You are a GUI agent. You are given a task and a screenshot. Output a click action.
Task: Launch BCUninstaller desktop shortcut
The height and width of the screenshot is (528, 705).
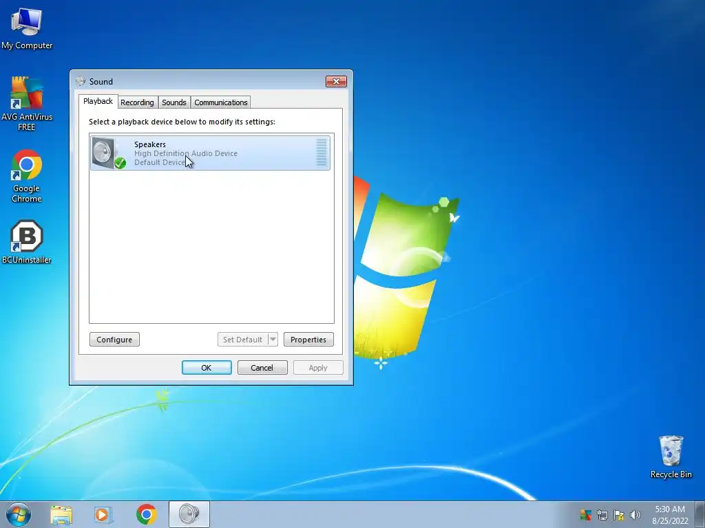(x=27, y=243)
